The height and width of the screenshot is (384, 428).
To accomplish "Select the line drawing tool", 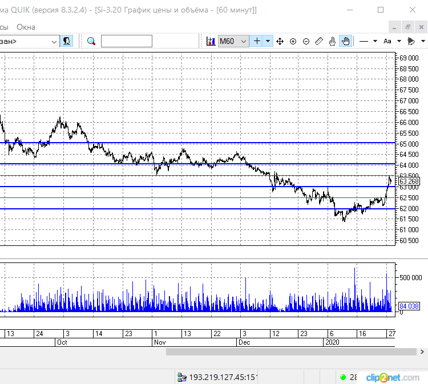I will coord(364,42).
